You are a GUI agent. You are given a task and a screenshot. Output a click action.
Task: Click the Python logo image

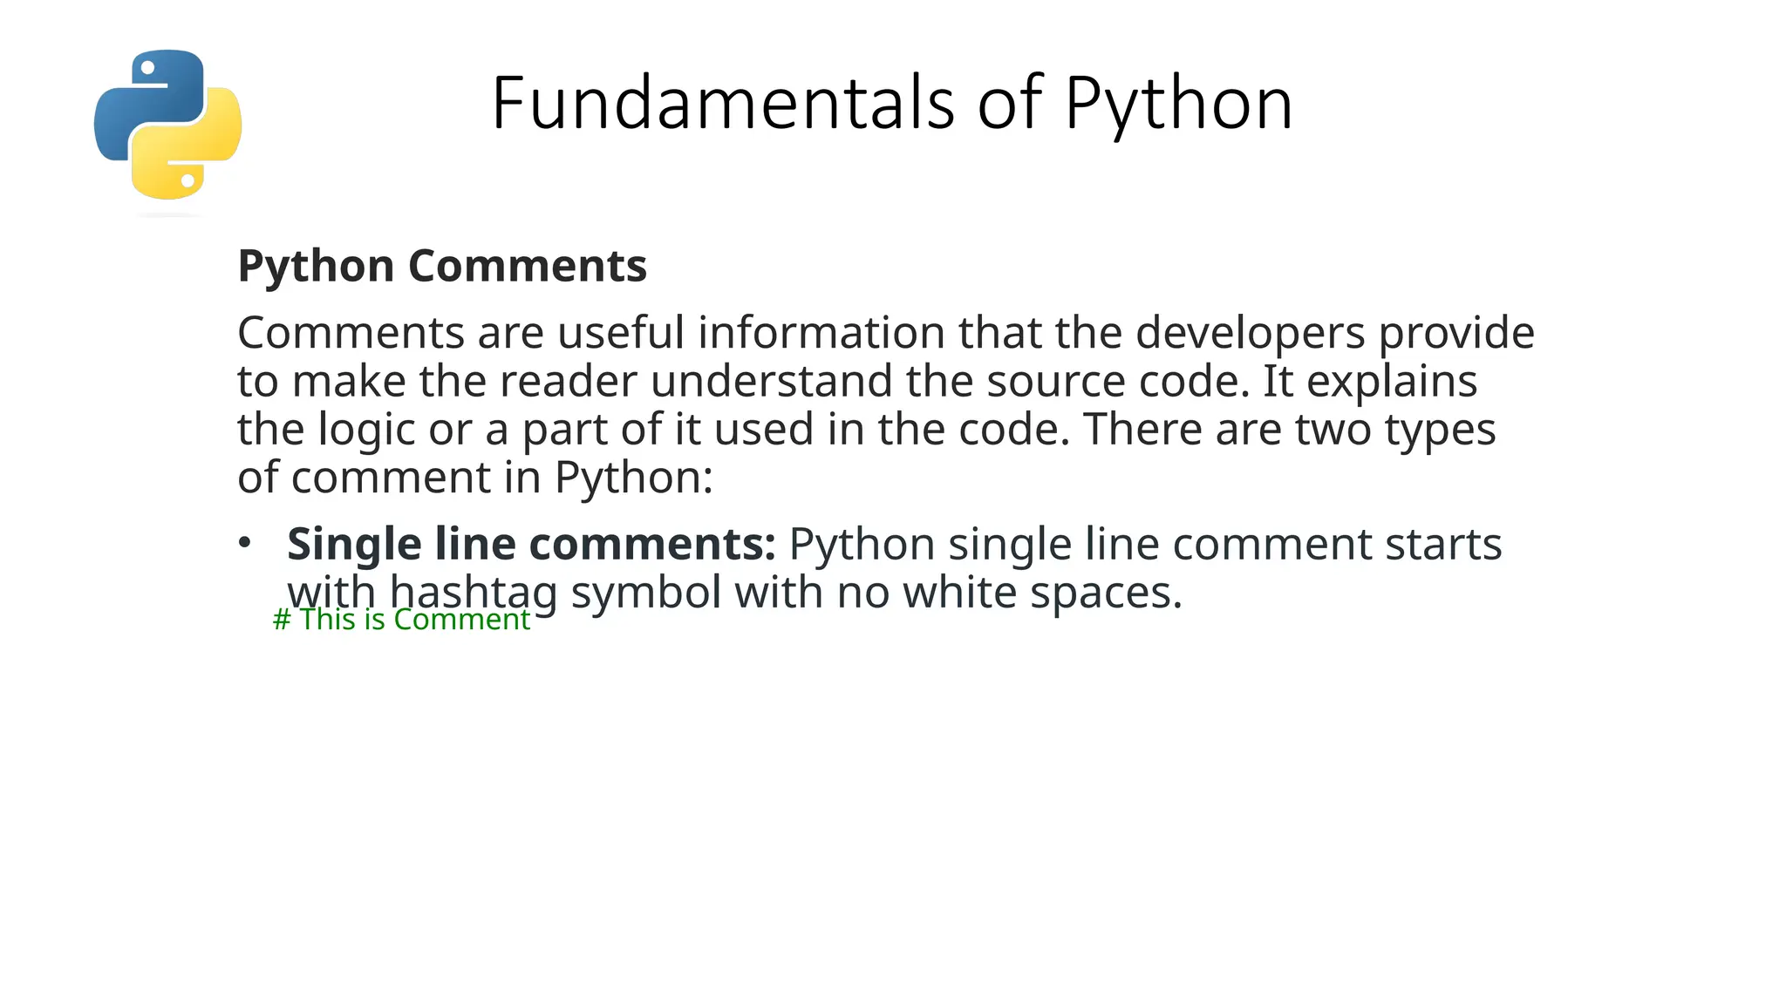click(167, 125)
